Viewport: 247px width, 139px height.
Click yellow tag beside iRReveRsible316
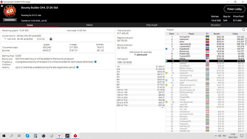point(167,85)
